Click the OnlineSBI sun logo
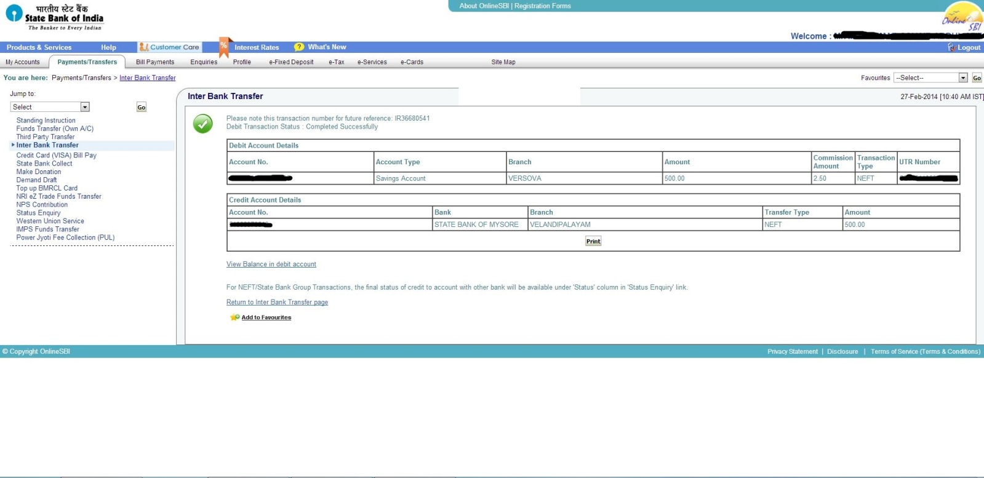This screenshot has height=478, width=984. pyautogui.click(x=962, y=17)
